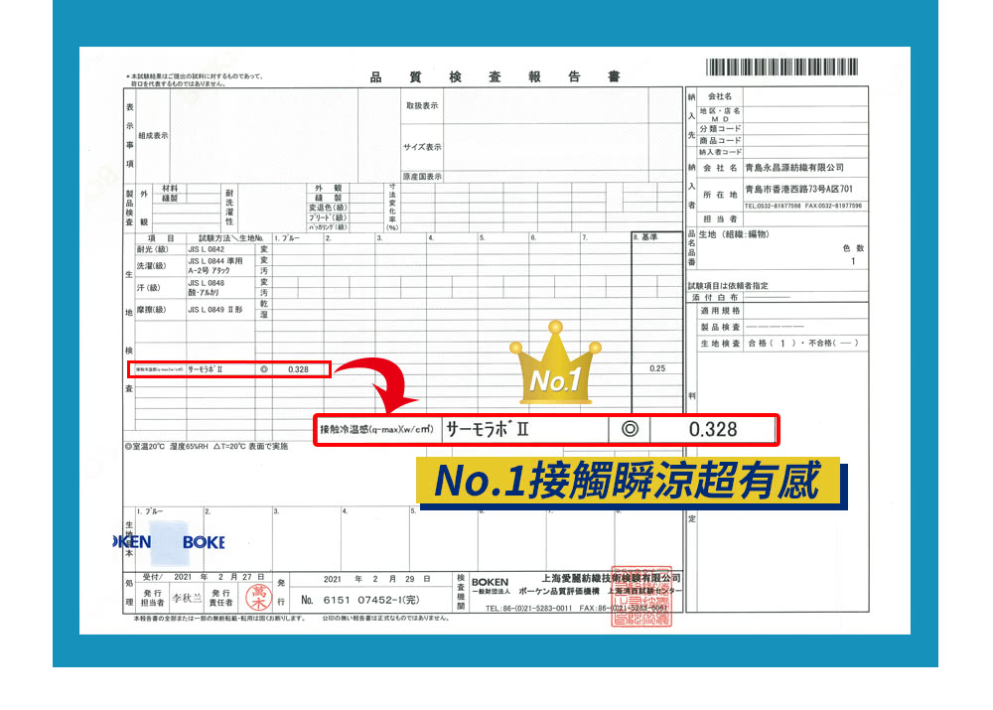Click the issue date 2021年2月29日
Viewport: 993px width, 710px height.
[376, 579]
